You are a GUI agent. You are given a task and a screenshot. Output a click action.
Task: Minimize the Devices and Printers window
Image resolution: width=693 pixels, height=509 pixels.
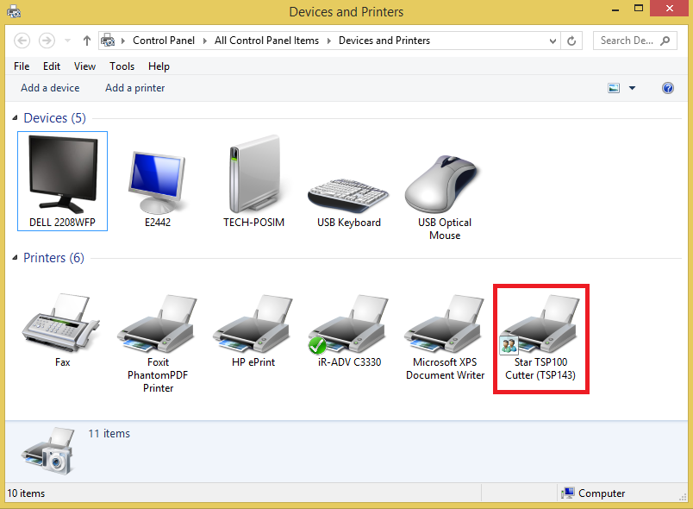click(x=615, y=9)
